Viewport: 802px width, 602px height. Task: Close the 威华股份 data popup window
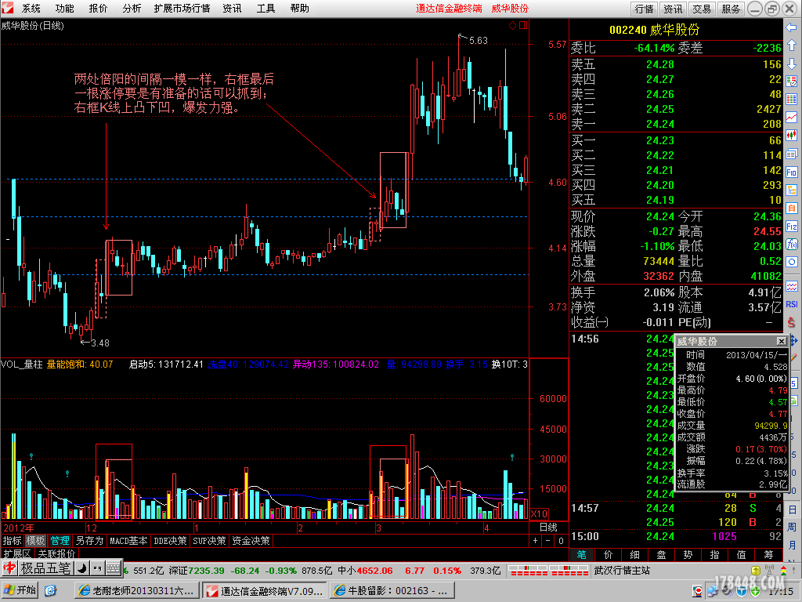pos(781,342)
